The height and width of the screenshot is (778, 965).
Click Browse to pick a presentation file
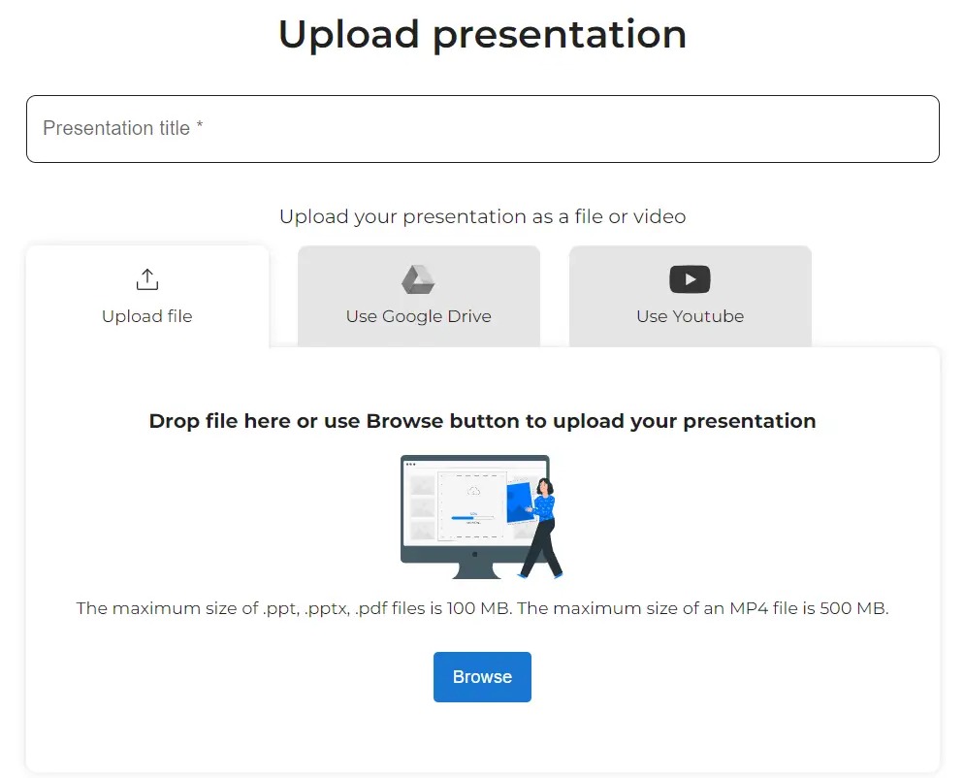[x=481, y=676]
